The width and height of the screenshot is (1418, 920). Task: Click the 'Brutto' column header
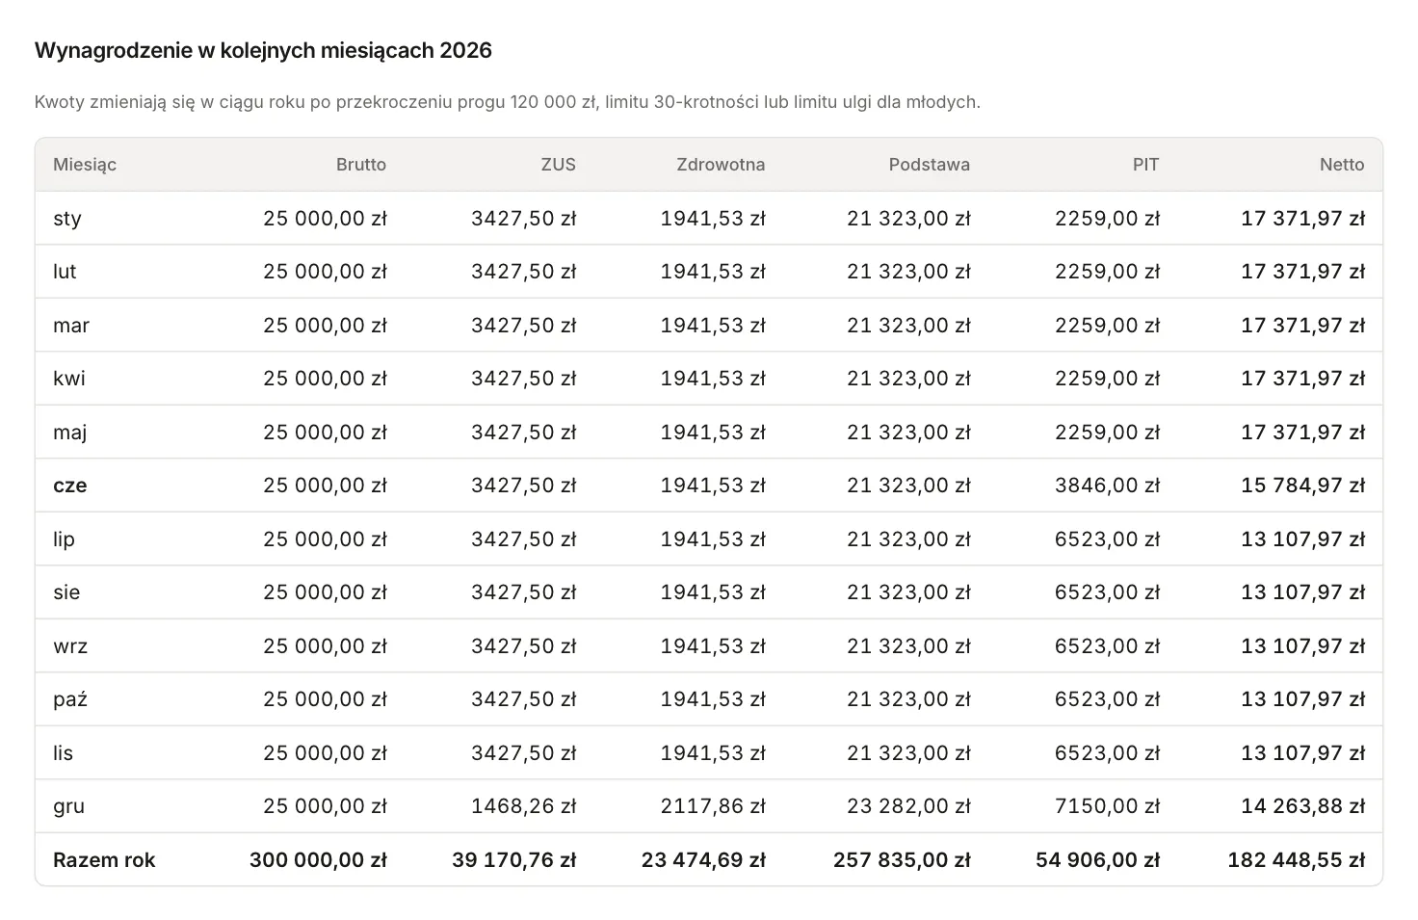(x=361, y=165)
